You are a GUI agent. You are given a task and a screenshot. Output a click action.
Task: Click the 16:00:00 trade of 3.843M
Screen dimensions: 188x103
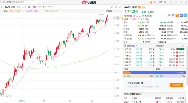(x=139, y=62)
